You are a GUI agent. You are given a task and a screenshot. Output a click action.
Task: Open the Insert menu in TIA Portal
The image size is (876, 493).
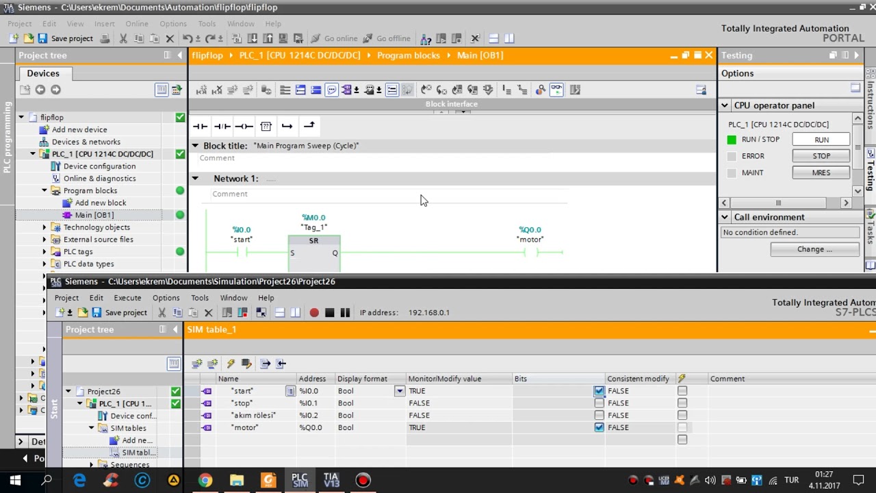[x=105, y=23]
